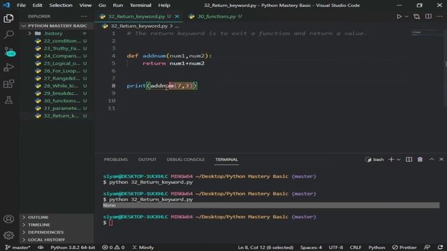This screenshot has height=251, width=447.
Task: Expand the LOCAL HISTORY section
Action: 57,240
